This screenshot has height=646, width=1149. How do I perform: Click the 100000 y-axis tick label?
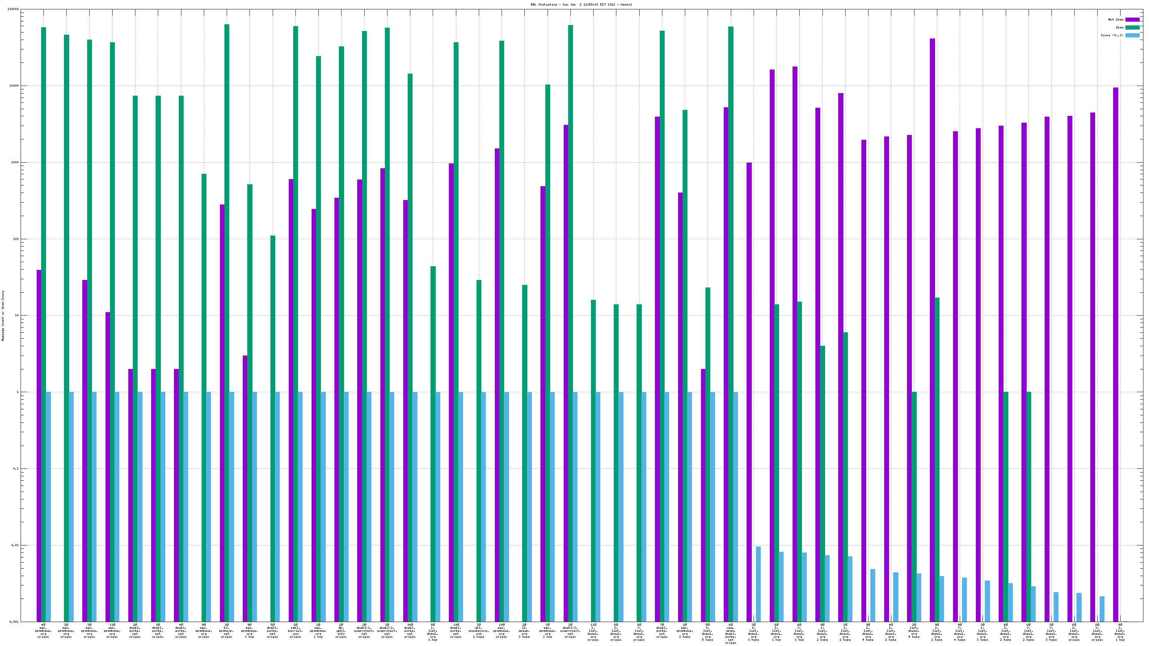(13, 9)
